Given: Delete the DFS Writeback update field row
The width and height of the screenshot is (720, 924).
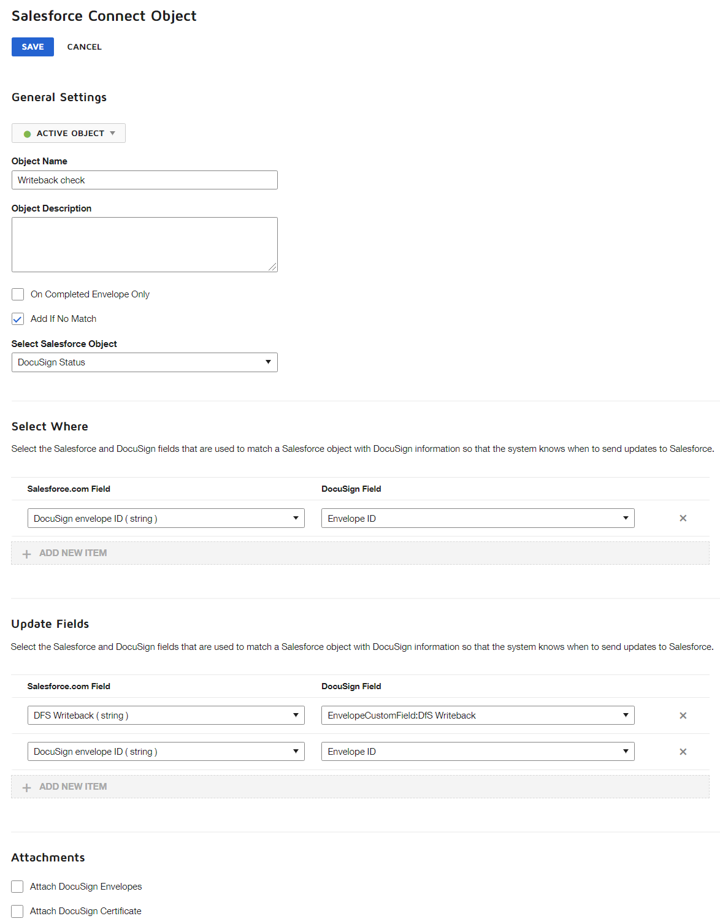Looking at the screenshot, I should (683, 715).
